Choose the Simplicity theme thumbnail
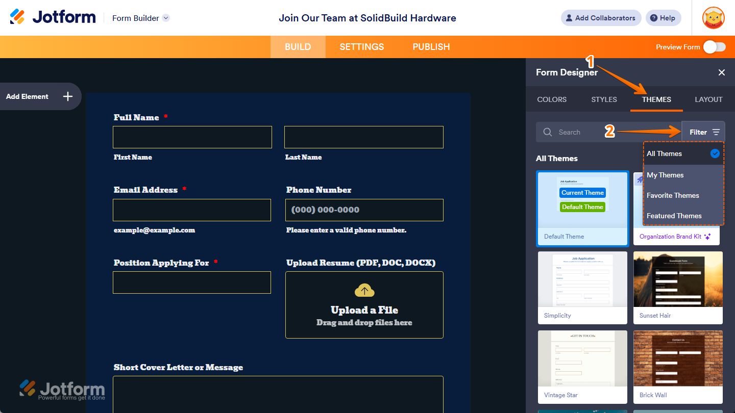The width and height of the screenshot is (735, 413). click(582, 288)
